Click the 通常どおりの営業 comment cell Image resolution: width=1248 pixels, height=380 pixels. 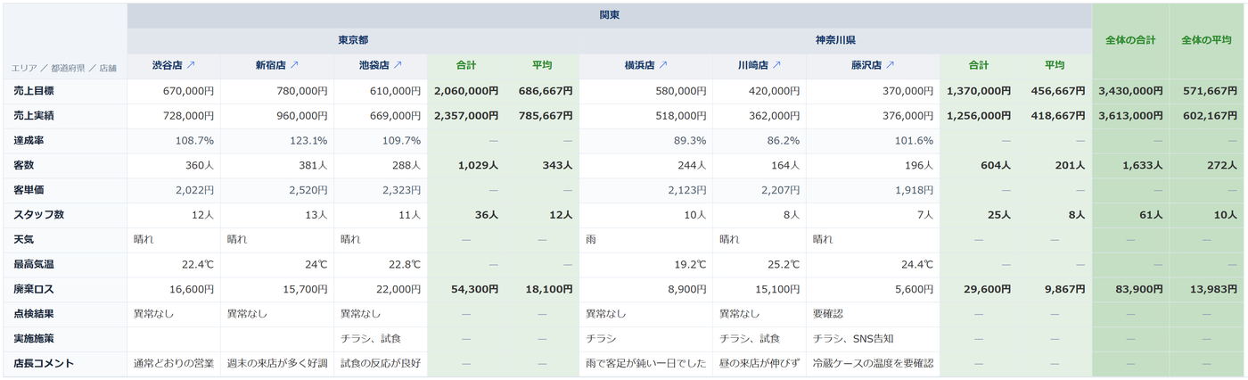click(x=174, y=364)
